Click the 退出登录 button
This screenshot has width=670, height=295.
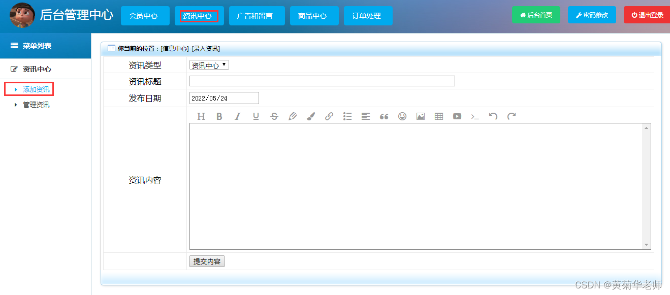coord(647,15)
